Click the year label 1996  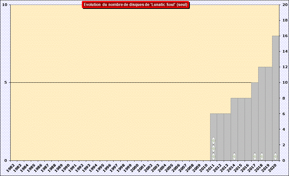click(107, 168)
